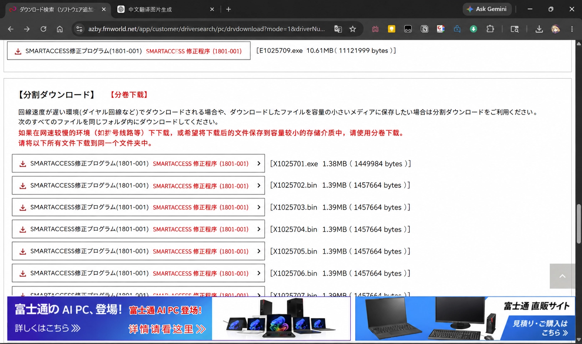The width and height of the screenshot is (582, 344).
Task: Close the ダウンロード検索 tab
Action: (104, 9)
